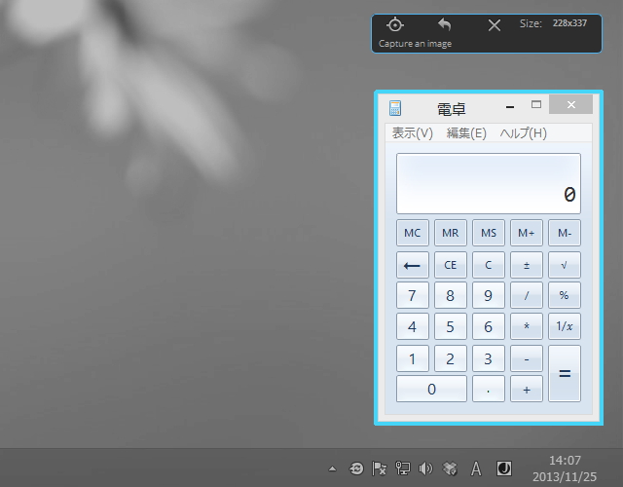Cancel capture with the X icon
The image size is (623, 487).
point(495,25)
